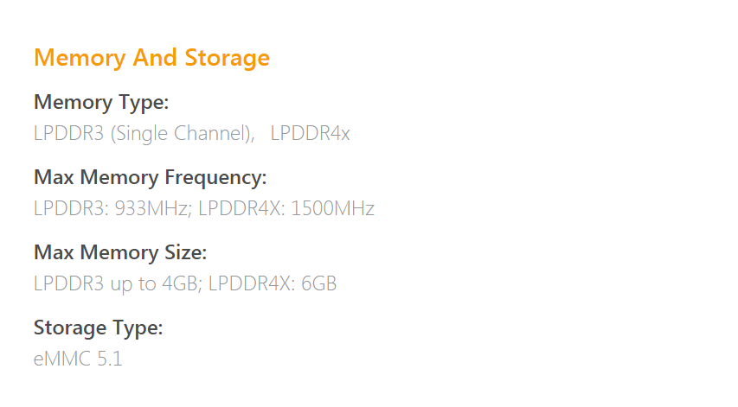Image resolution: width=738 pixels, height=407 pixels.
Task: Click the LPDDR4x memory type value
Action: point(310,133)
